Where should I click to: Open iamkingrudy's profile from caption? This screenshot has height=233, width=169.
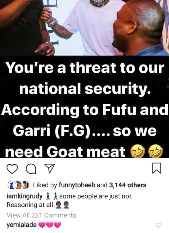[25, 196]
